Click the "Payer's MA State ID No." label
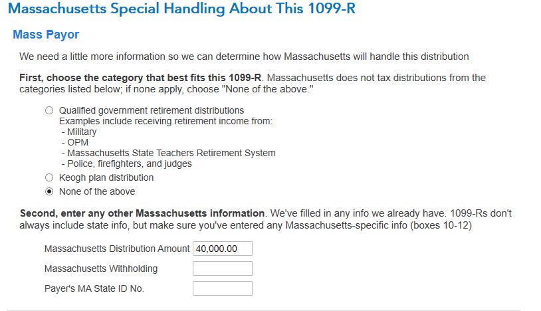 pyautogui.click(x=94, y=288)
